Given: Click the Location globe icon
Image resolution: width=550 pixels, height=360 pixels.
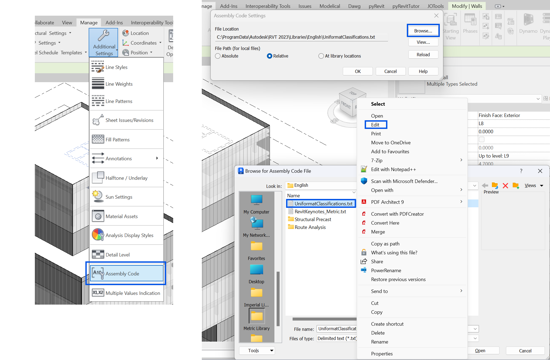Looking at the screenshot, I should tap(126, 33).
